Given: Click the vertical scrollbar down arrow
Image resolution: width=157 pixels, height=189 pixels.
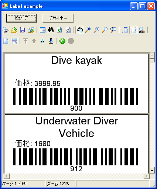Looking at the screenshot, I should pyautogui.click(x=152, y=171).
